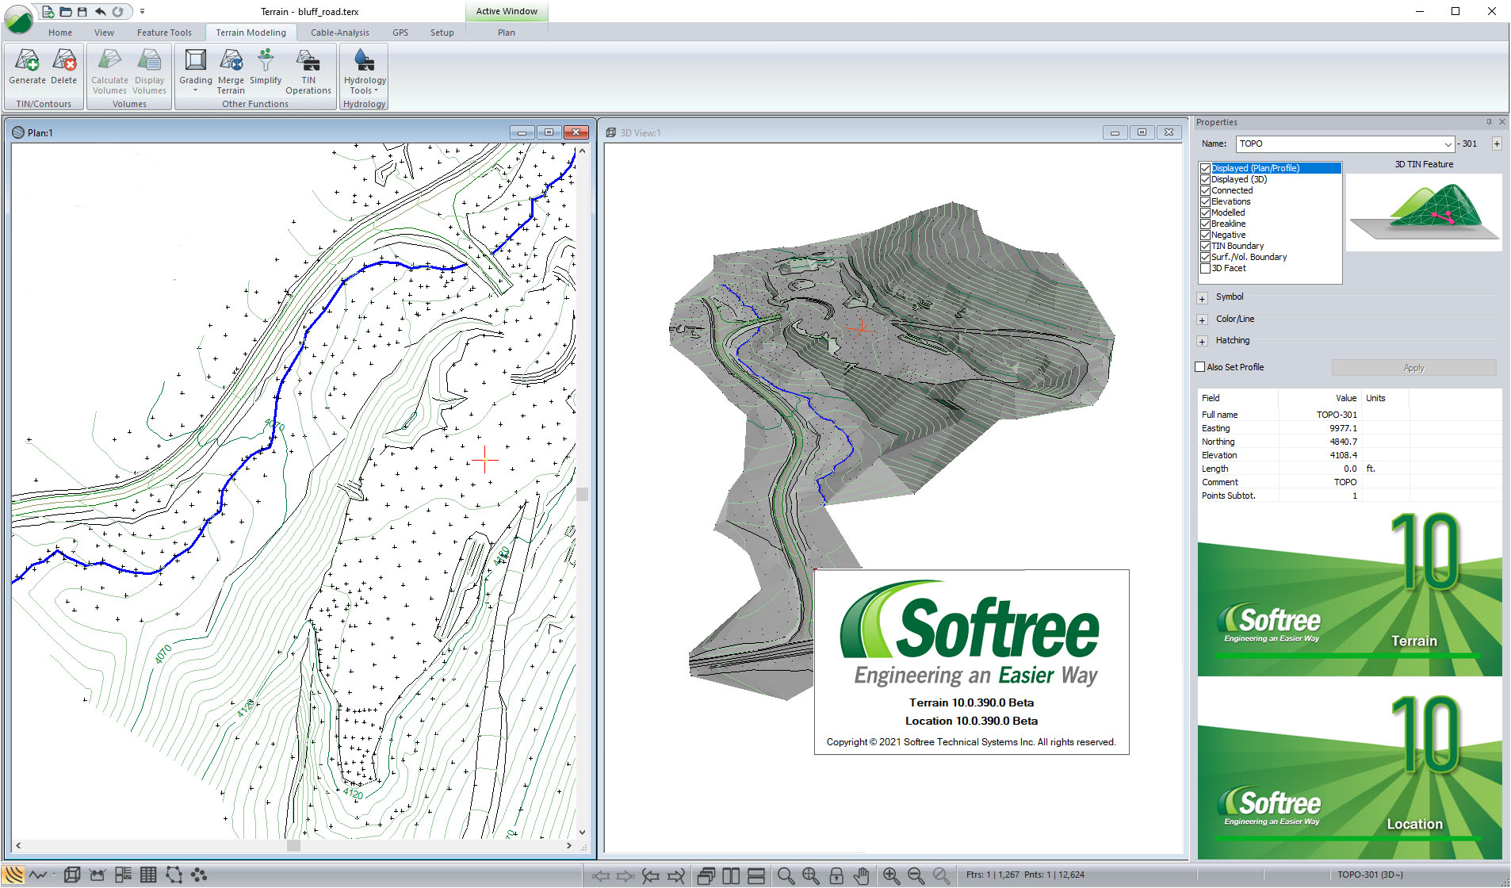Click the plus button beside 301
This screenshot has height=888, width=1511.
[1497, 144]
